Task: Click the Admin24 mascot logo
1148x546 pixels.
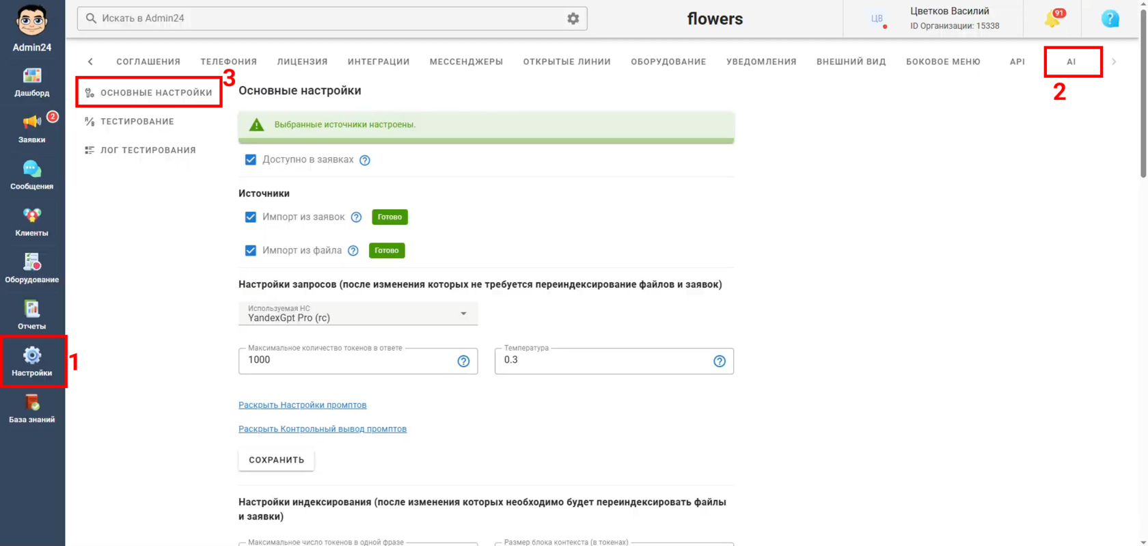Action: 32,21
